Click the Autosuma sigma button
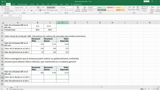 click(145, 7)
